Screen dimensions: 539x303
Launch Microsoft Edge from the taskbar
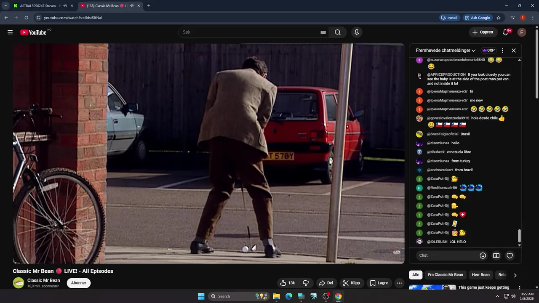[x=289, y=296]
